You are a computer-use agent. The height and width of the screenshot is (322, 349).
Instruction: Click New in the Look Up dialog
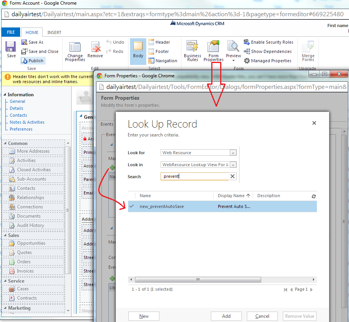[x=144, y=316]
